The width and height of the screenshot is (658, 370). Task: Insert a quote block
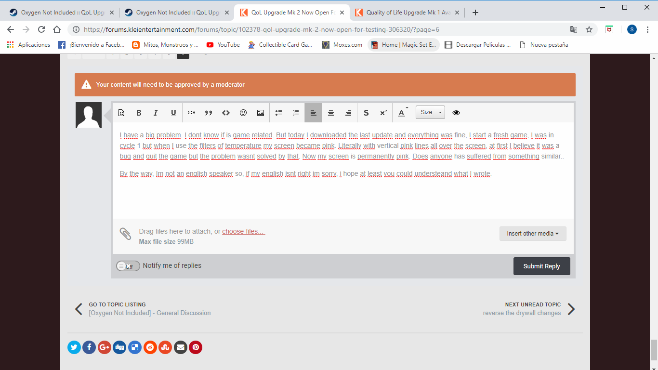tap(209, 113)
